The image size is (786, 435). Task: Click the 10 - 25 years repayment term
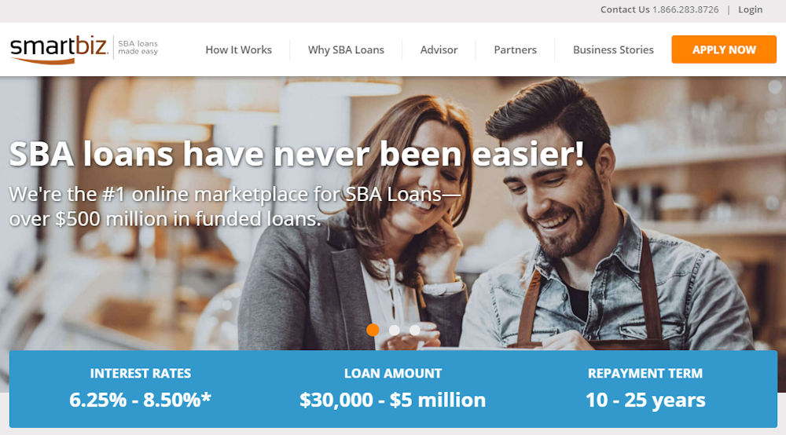[x=645, y=400]
